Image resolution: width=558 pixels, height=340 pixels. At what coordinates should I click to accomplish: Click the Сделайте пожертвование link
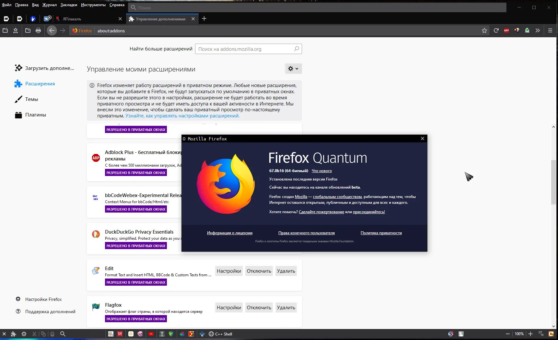pos(321,212)
